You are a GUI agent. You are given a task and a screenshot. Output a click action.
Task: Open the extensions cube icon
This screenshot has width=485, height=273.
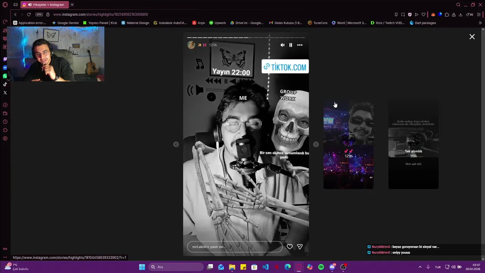[x=447, y=14]
